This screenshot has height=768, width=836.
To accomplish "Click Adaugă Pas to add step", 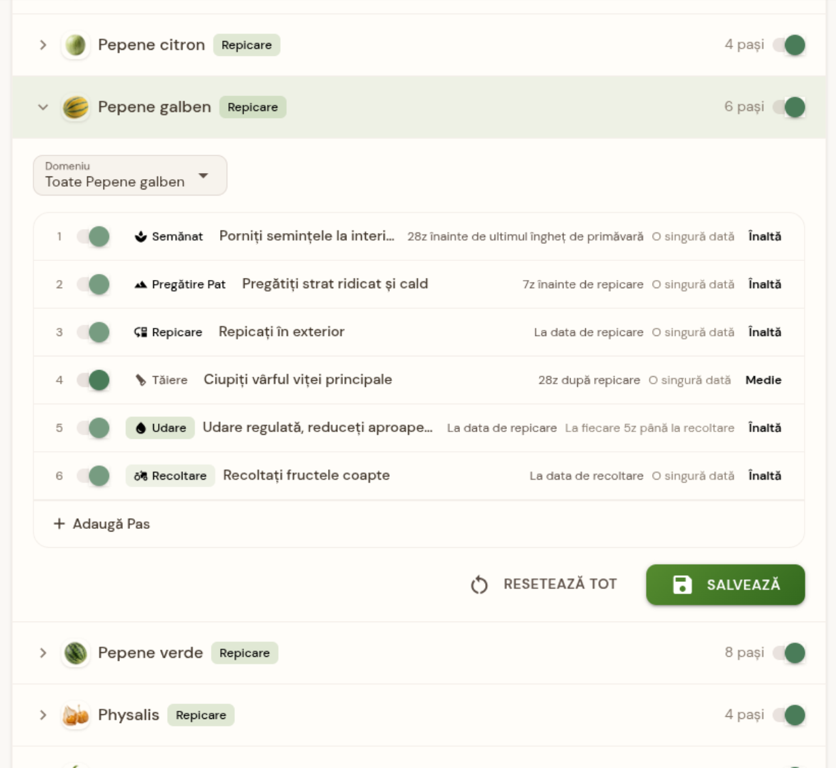I will pos(102,523).
